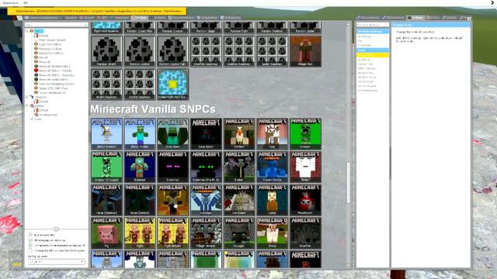Image resolution: width=497 pixels, height=279 pixels.
Task: Select the white Ghast NPC tile
Action: point(305,167)
